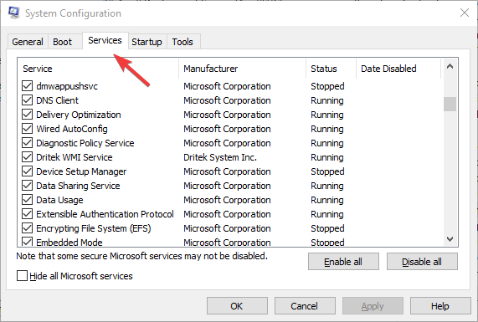The height and width of the screenshot is (322, 478).
Task: Open Help for System Configuration
Action: coord(440,306)
